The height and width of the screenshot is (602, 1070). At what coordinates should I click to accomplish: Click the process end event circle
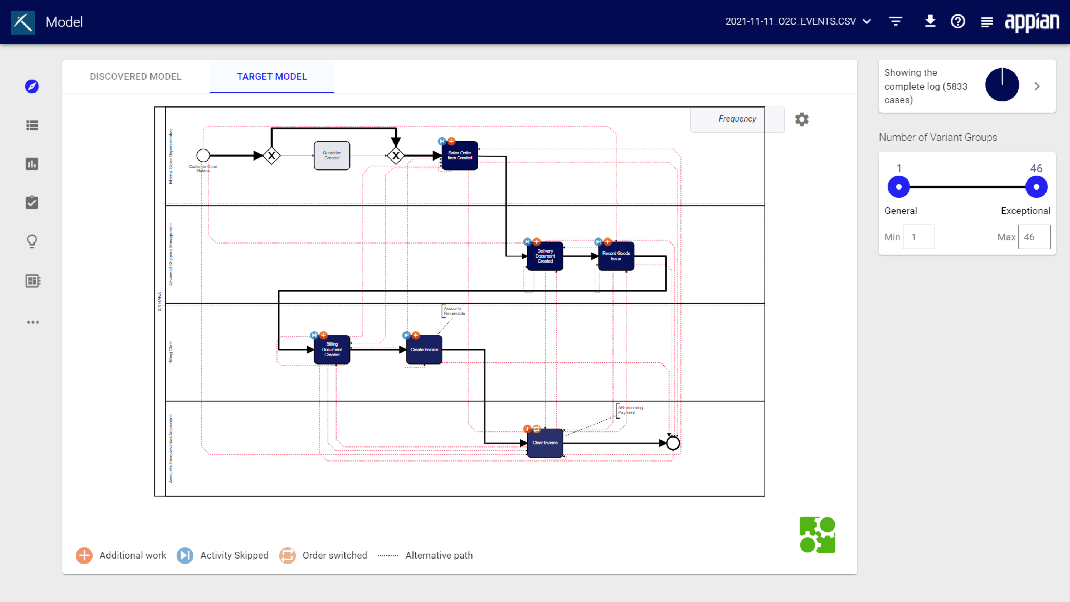(x=673, y=443)
